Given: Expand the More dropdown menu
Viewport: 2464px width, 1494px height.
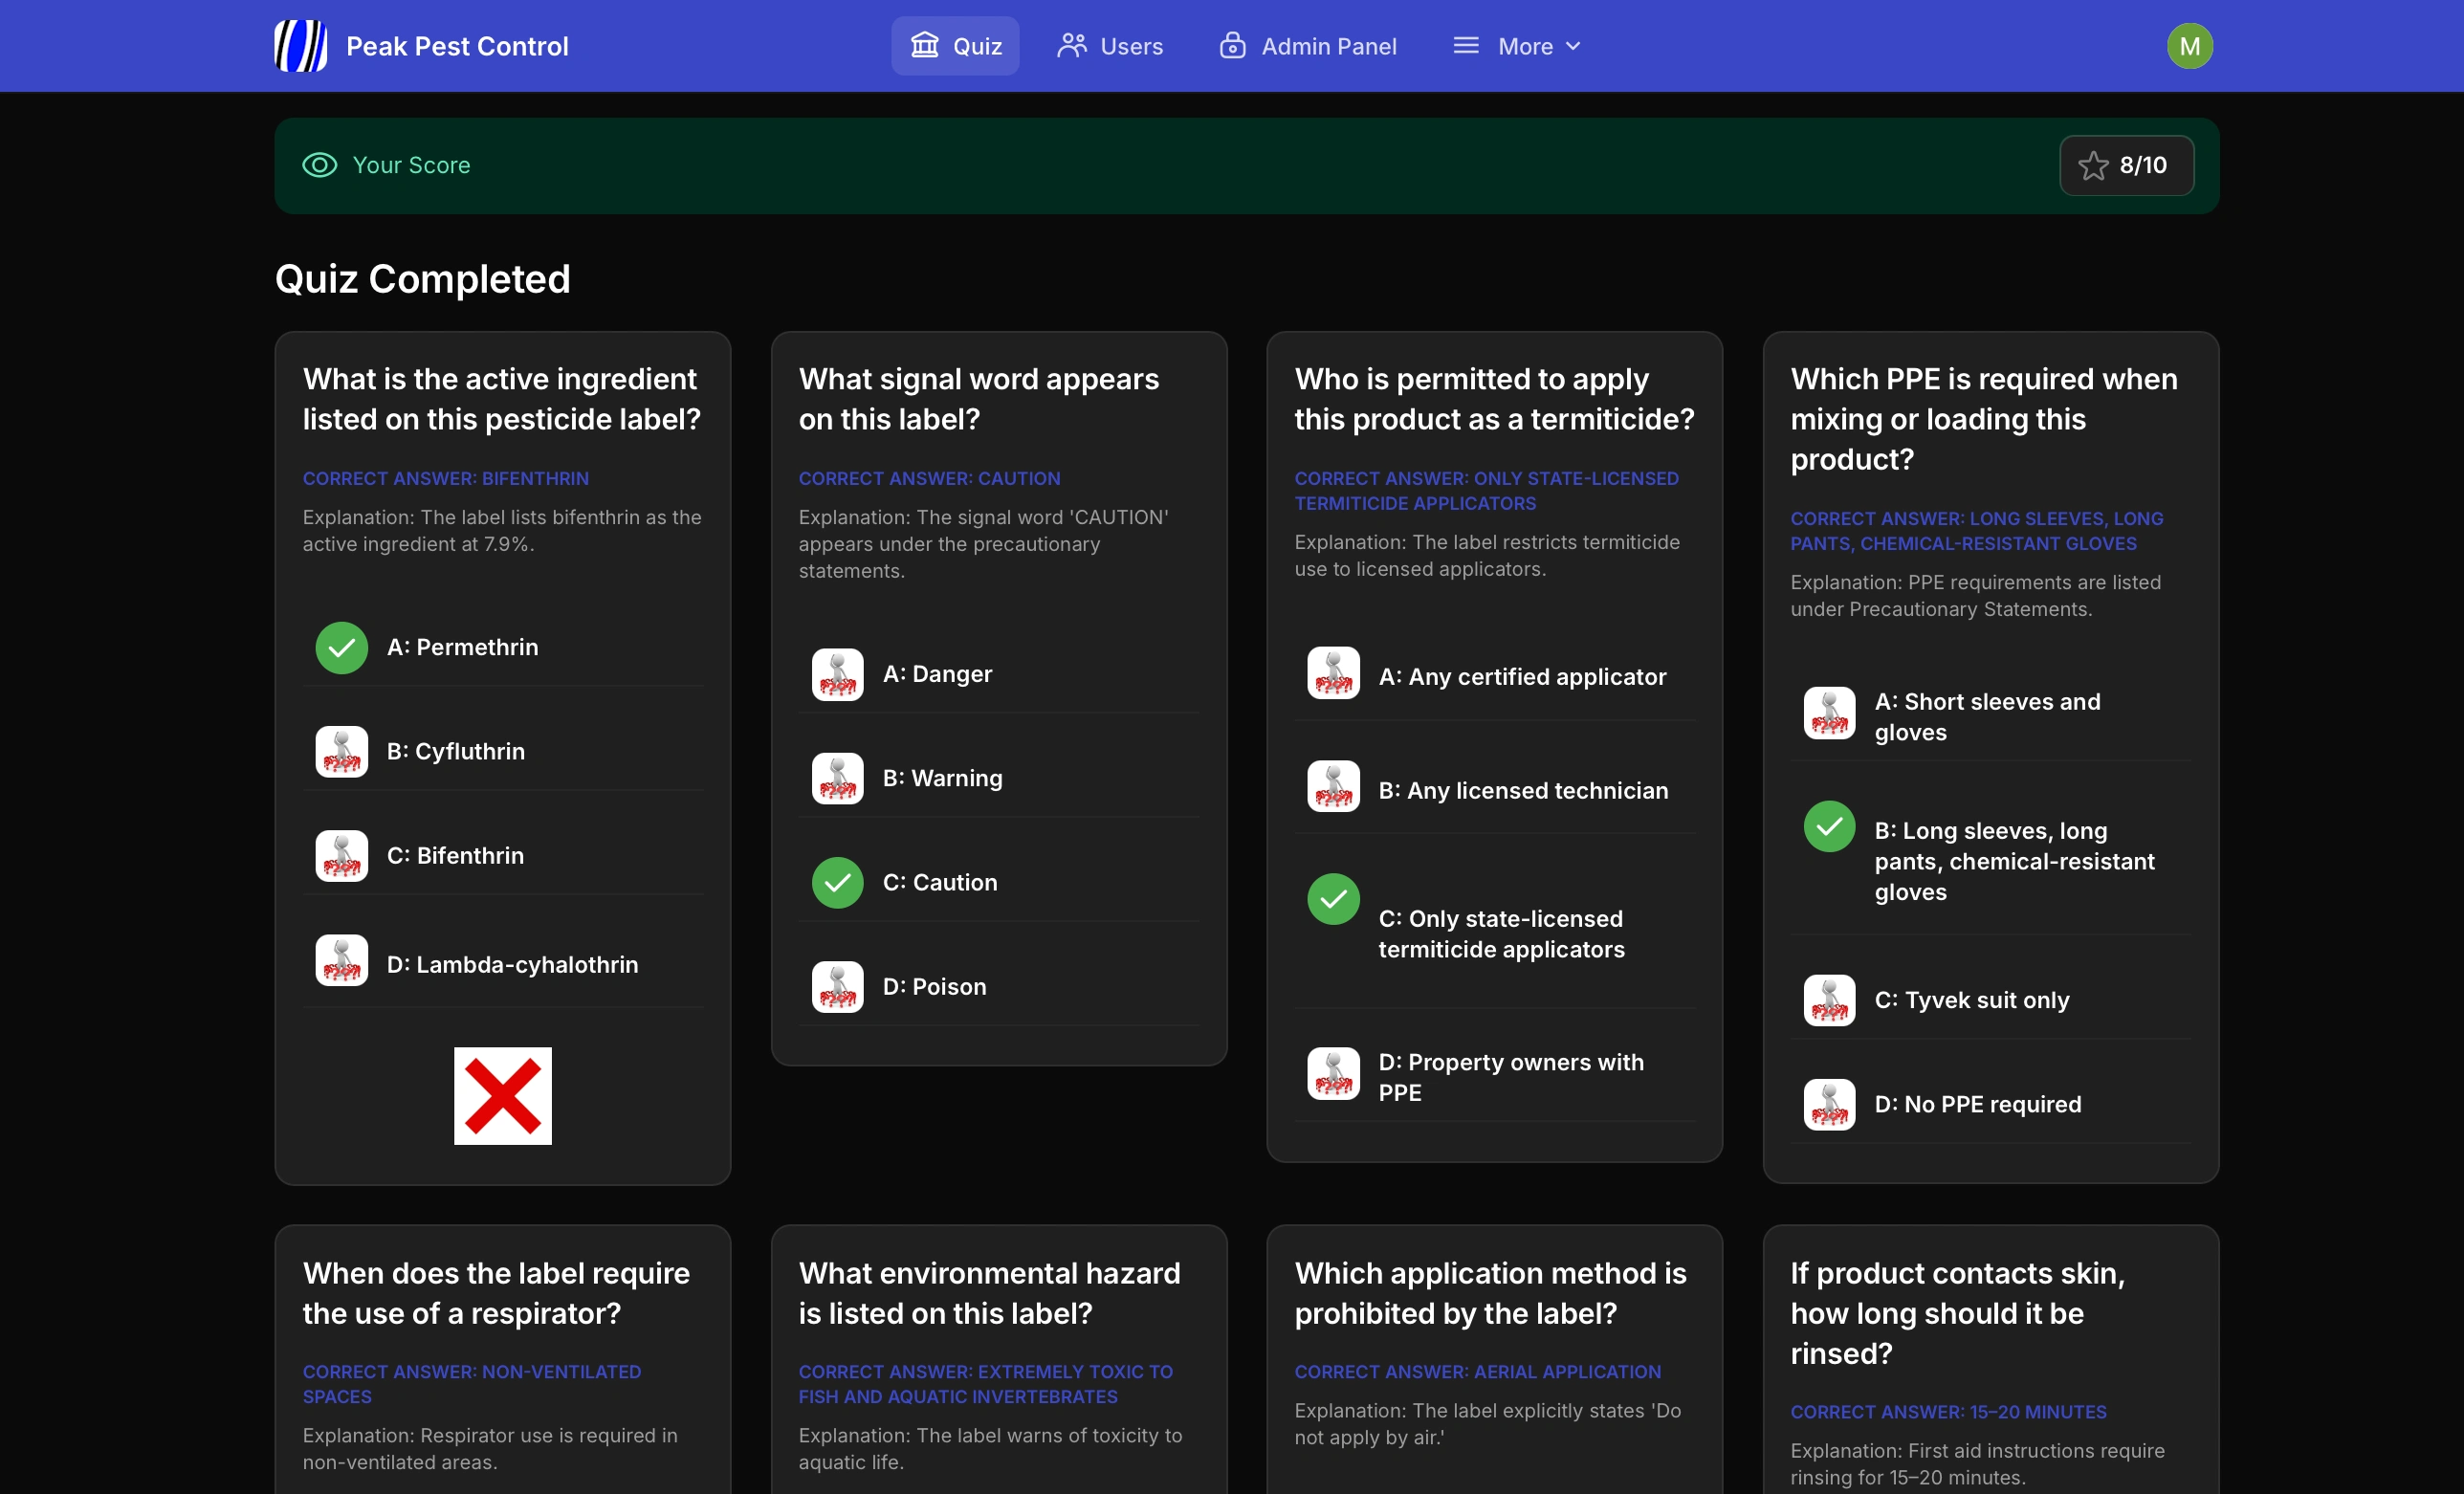Looking at the screenshot, I should coord(1516,46).
